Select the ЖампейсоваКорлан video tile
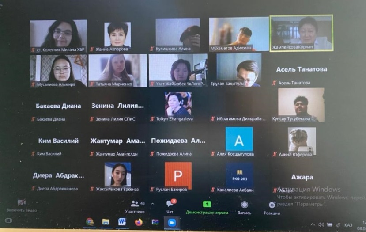 301,33
